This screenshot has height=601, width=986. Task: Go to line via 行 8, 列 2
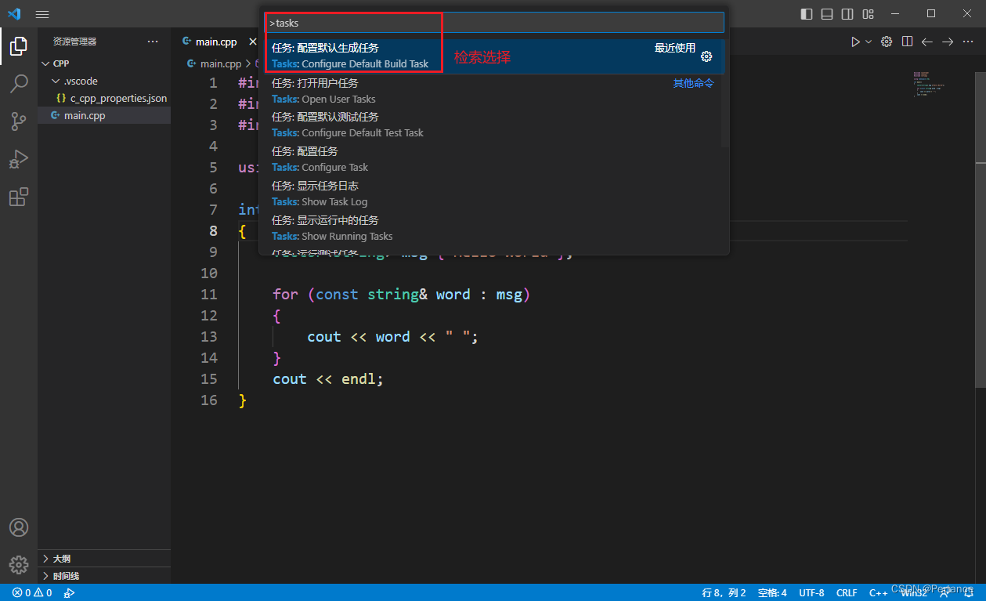pos(724,592)
